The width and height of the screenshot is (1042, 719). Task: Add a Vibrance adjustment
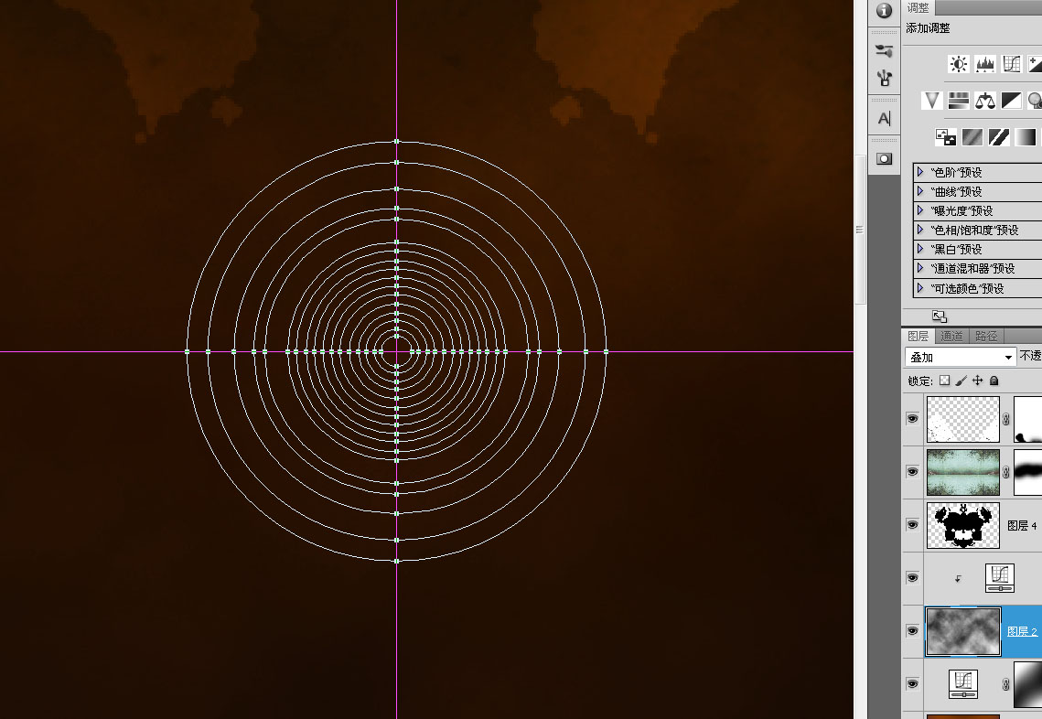point(931,101)
